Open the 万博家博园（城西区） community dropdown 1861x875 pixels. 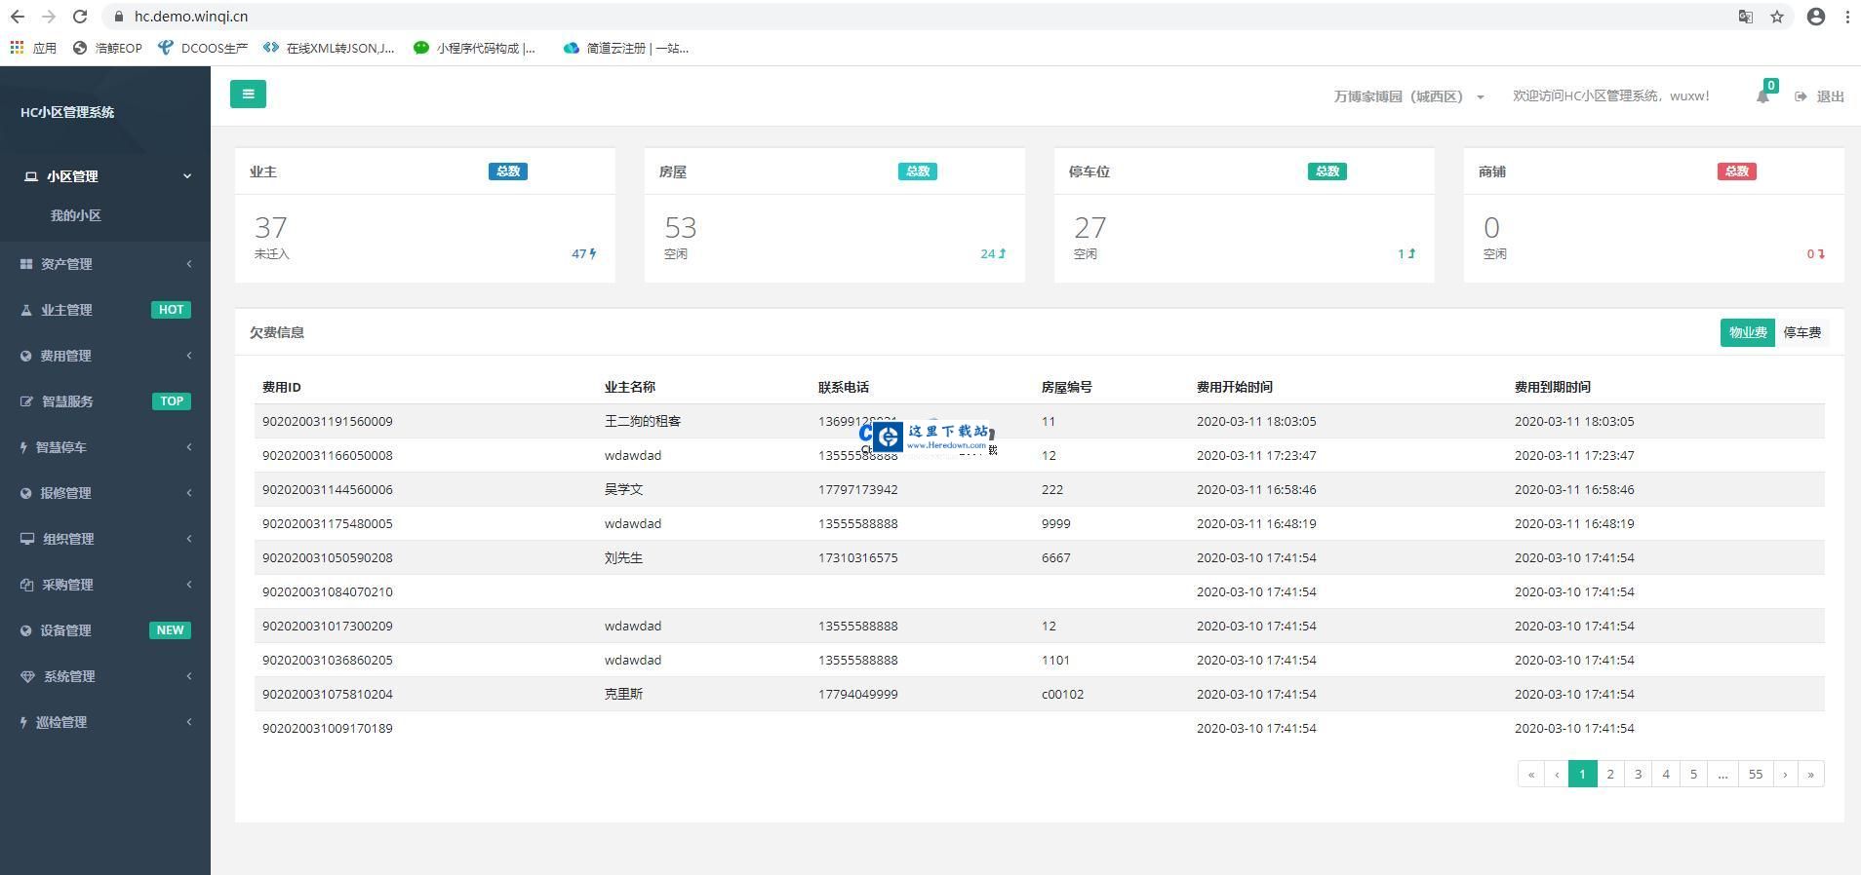pos(1409,96)
